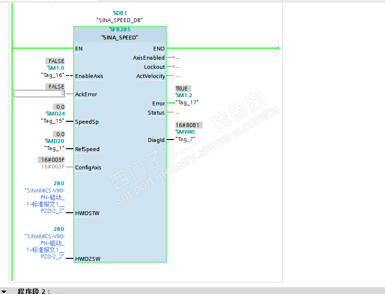Select the %FB285 block number label
Image resolution: width=385 pixels, height=294 pixels.
coord(120,29)
